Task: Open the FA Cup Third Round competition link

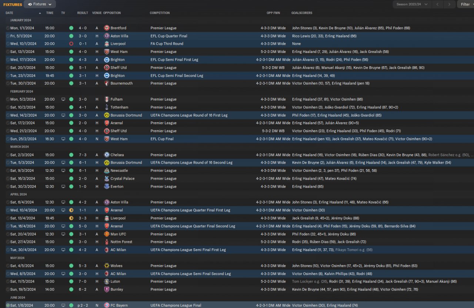Action: click(167, 44)
